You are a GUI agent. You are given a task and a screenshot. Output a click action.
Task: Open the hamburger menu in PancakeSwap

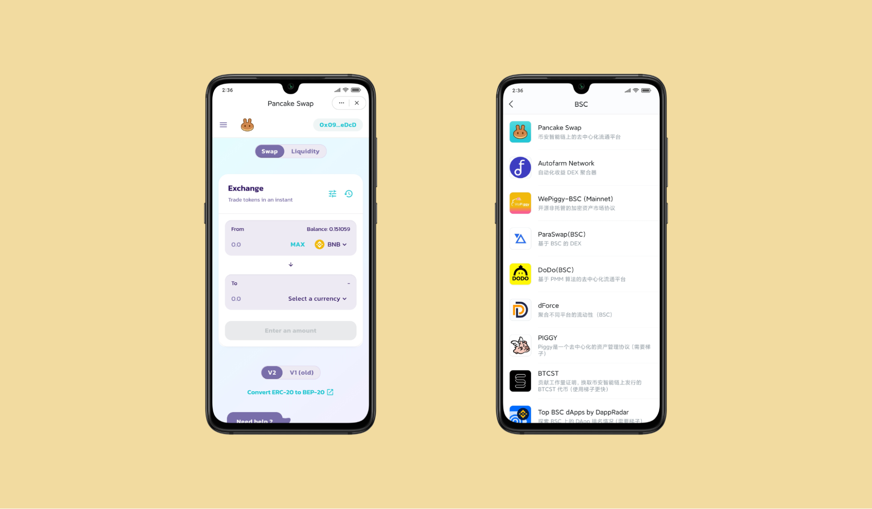click(x=224, y=125)
